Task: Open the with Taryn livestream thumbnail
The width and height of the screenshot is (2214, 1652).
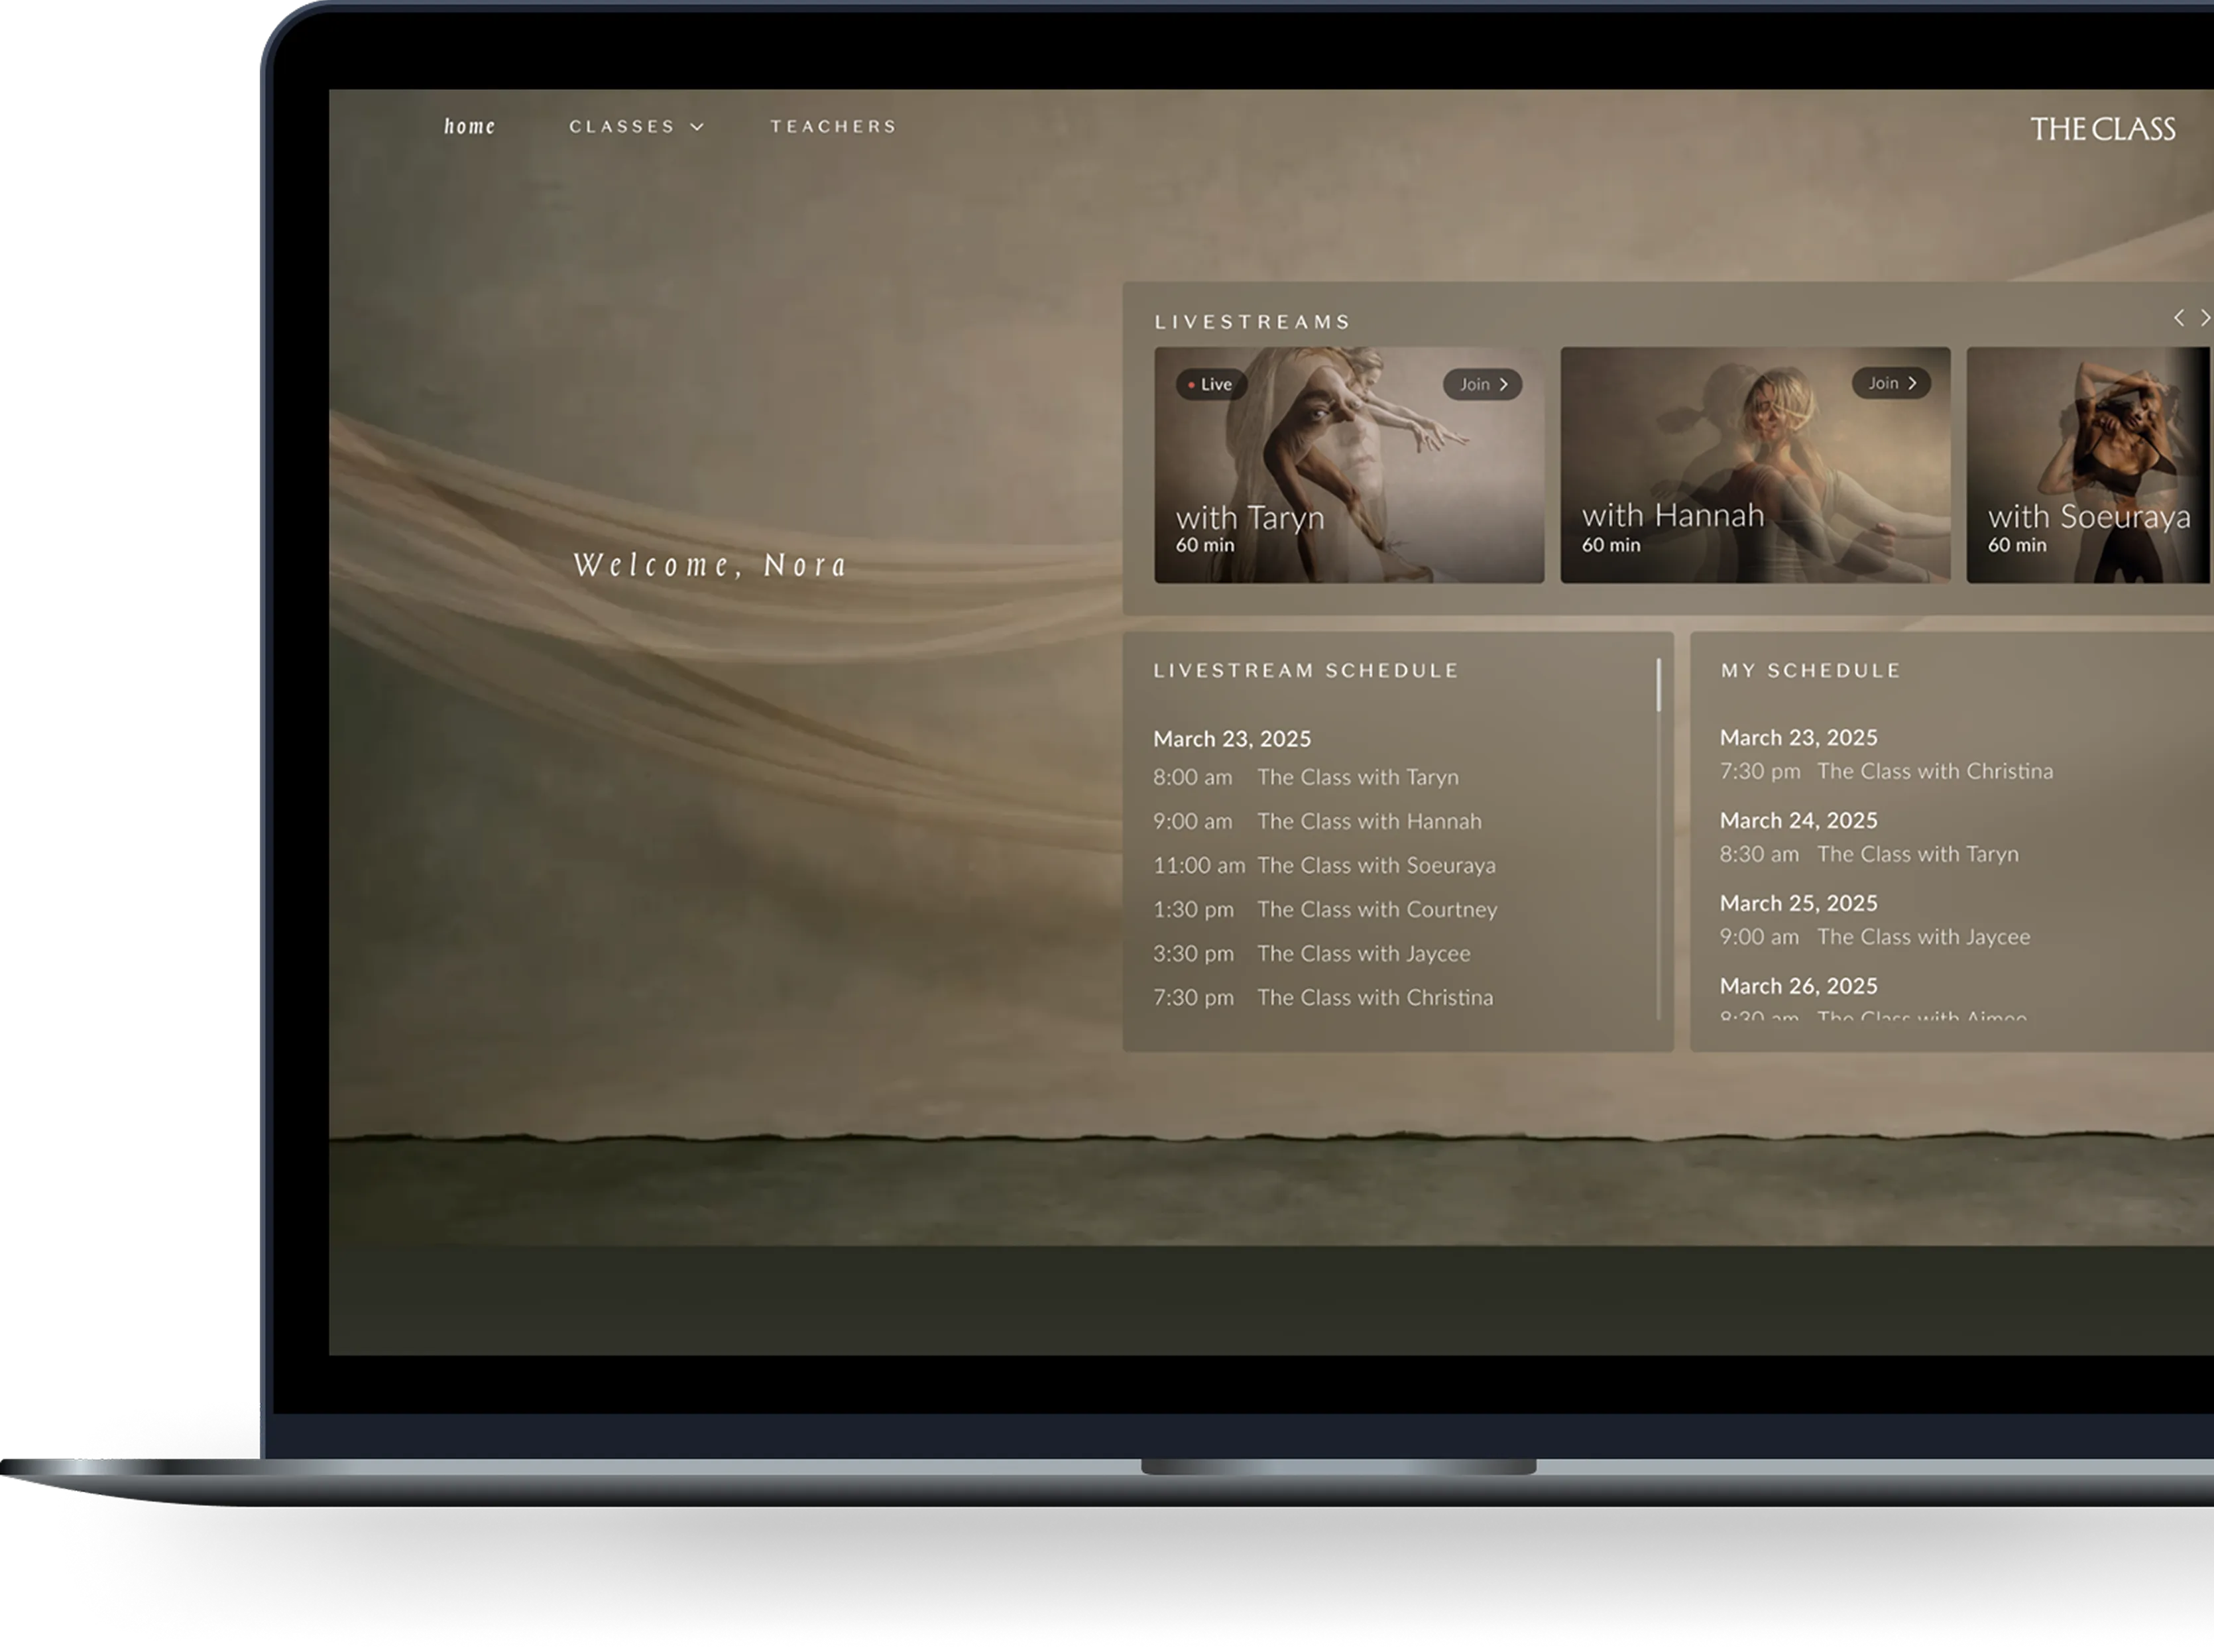Action: pos(1349,465)
